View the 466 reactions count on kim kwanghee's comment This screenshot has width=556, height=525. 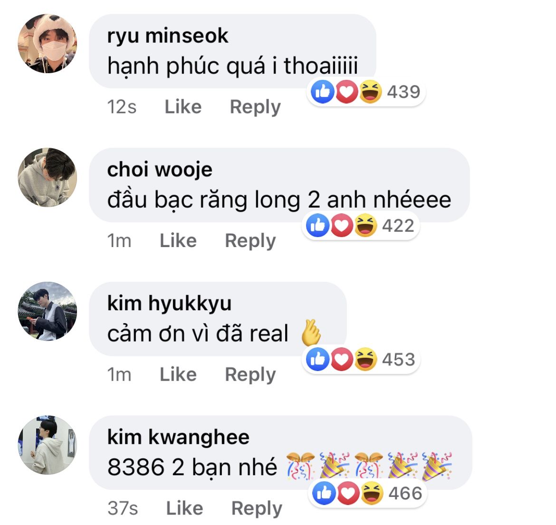(x=405, y=494)
